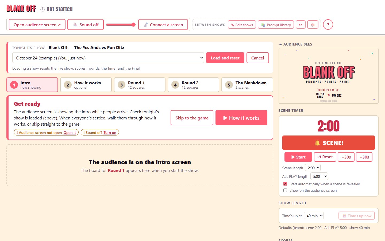This screenshot has width=385, height=241.
Task: Click the Turn on sound link
Action: click(110, 133)
